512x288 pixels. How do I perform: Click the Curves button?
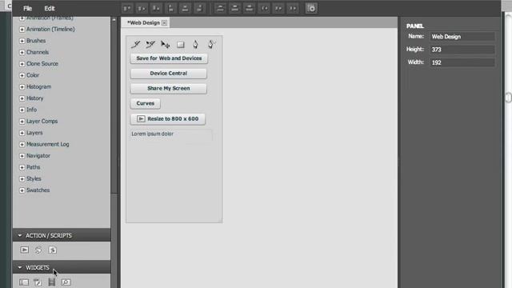point(146,103)
